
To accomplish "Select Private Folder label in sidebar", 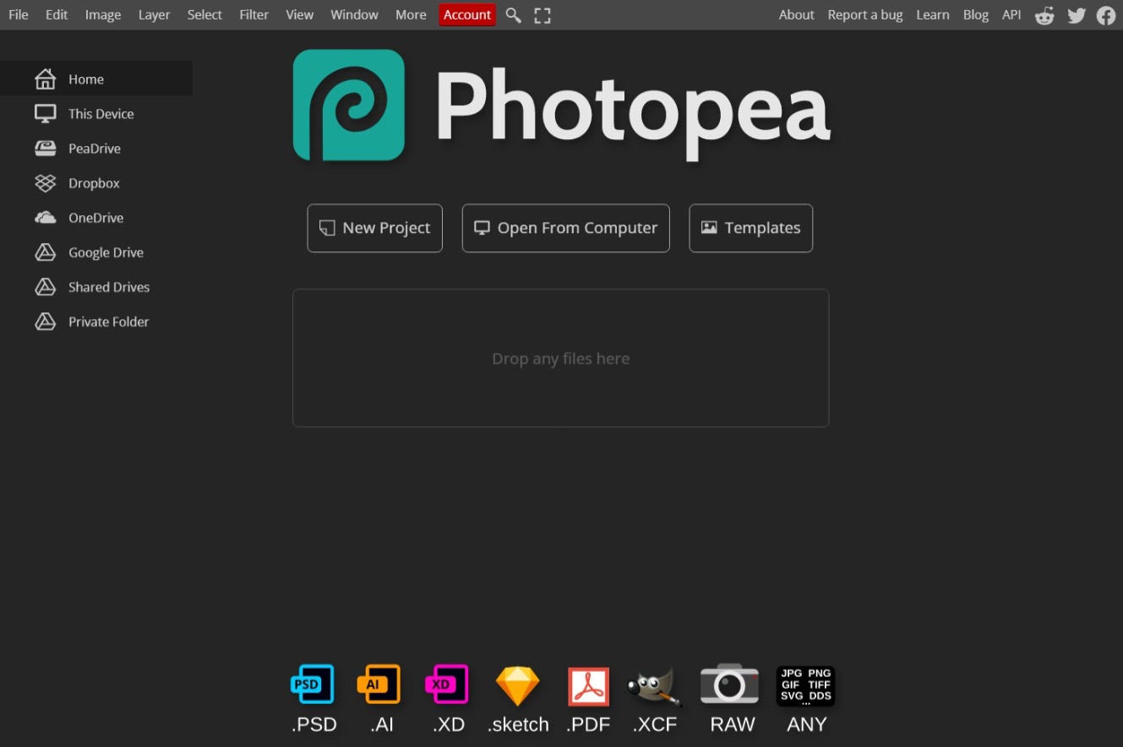I will click(x=109, y=322).
